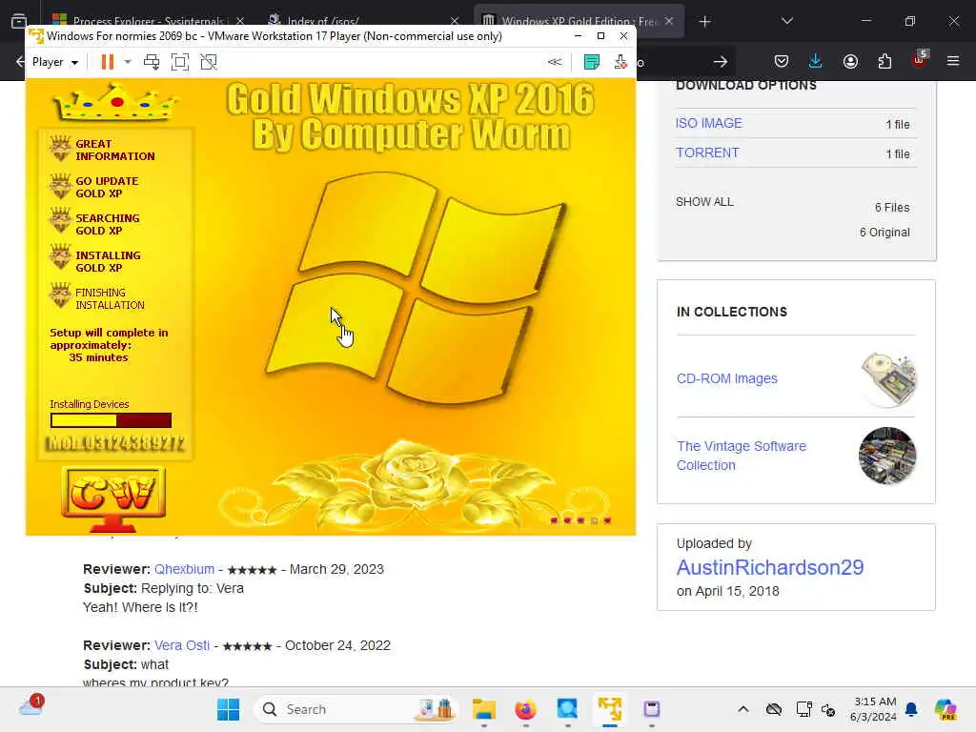This screenshot has height=732, width=976.
Task: Open a new browser tab
Action: pos(704,22)
